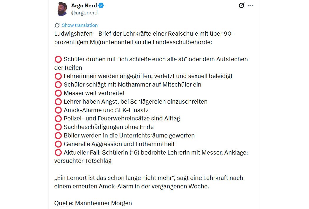The width and height of the screenshot is (309, 209).
Task: Click red circle before "Sachbeschädigungen ohne Ende"
Action: click(x=58, y=127)
